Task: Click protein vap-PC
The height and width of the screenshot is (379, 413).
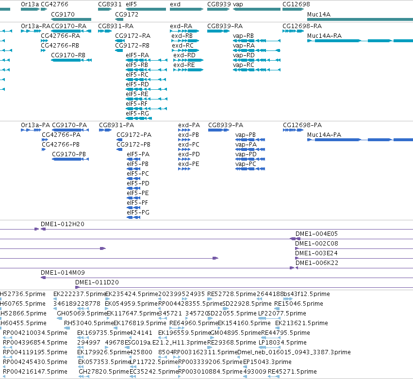Action: 250,169
